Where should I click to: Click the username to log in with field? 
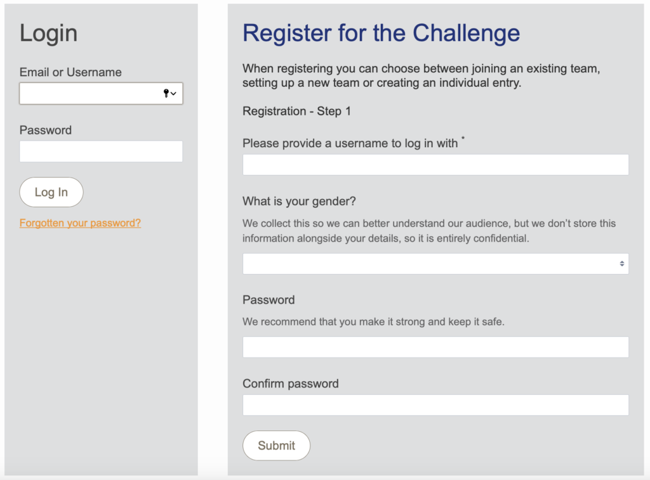pos(435,165)
